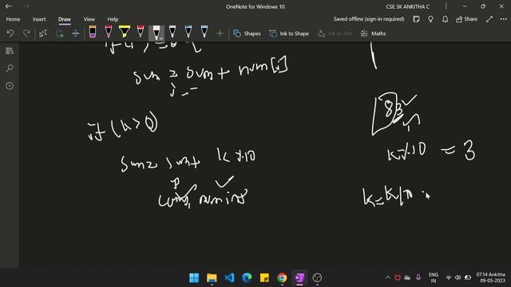Toggle Ink to Shape mode
The height and width of the screenshot is (287, 511).
[x=289, y=33]
